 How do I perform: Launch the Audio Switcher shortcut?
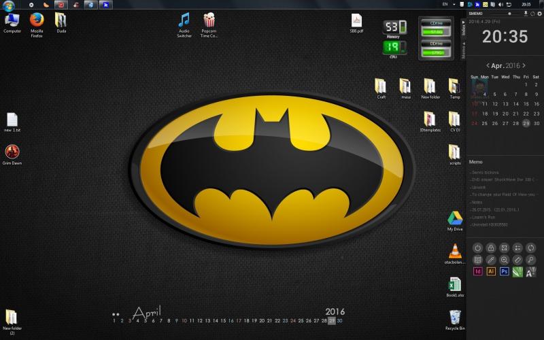[x=184, y=25]
